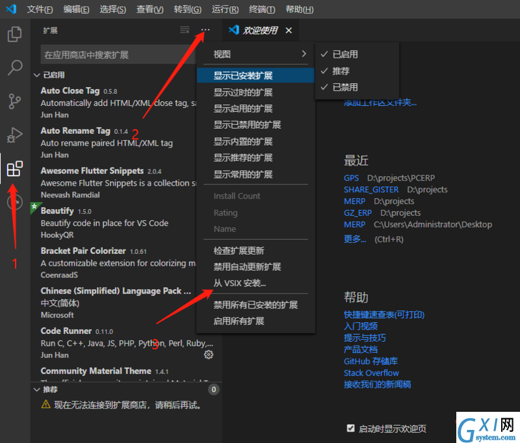Open the Explorer files icon in activity bar
This screenshot has width=520, height=443.
point(14,34)
